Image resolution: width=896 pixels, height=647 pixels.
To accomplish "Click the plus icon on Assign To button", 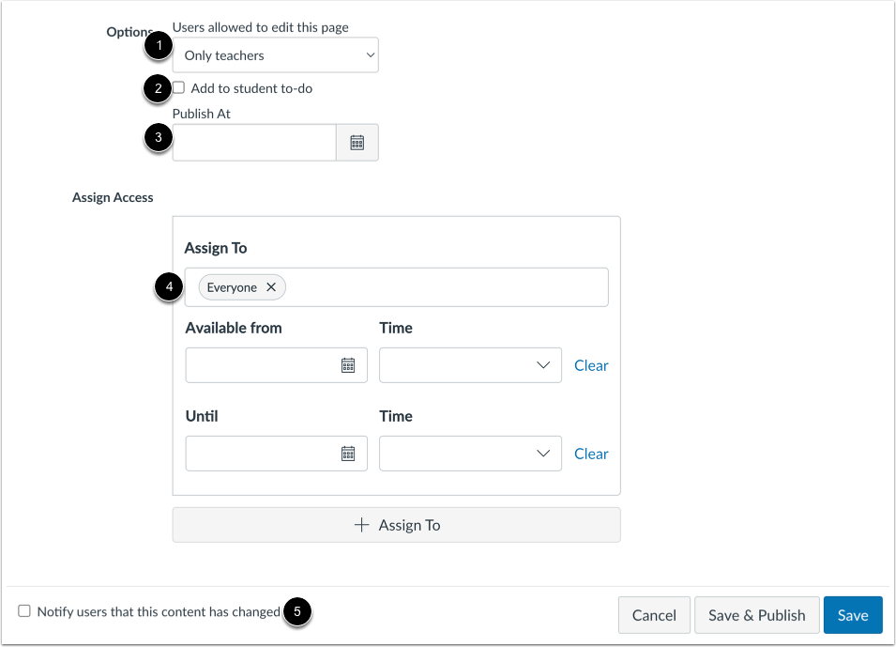I will 362,525.
